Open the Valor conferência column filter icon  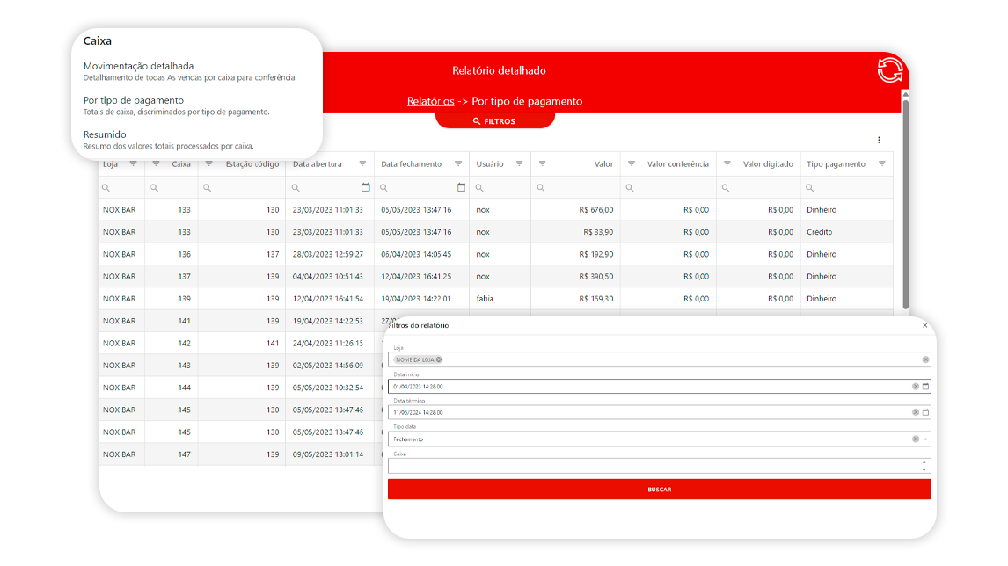coord(632,163)
